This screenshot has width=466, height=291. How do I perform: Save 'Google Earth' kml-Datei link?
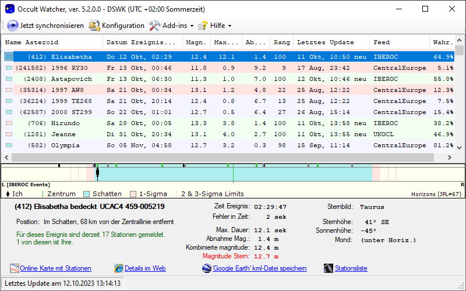coord(259,268)
